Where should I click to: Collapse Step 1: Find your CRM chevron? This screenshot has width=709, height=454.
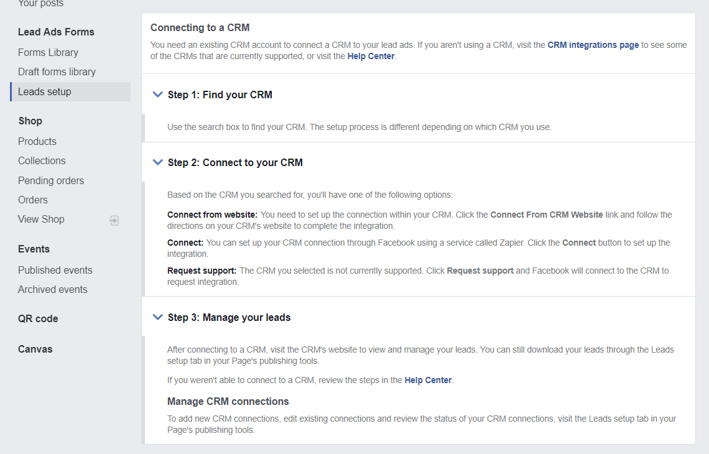157,95
